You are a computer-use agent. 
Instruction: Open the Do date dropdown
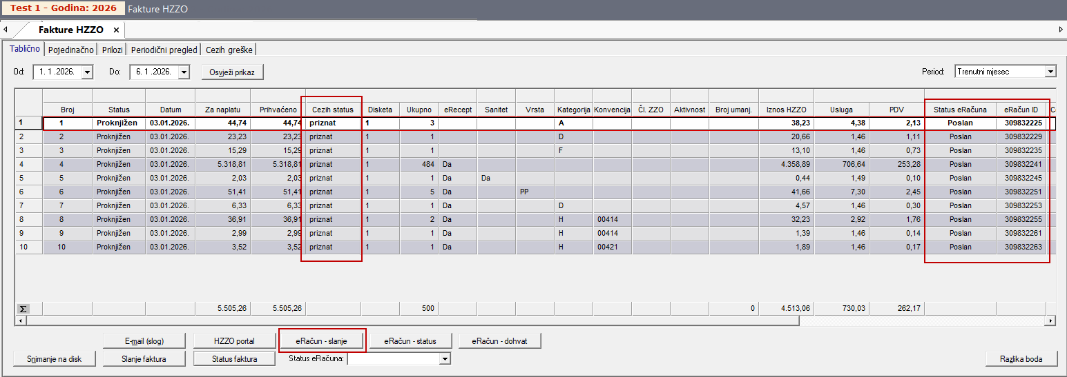184,72
